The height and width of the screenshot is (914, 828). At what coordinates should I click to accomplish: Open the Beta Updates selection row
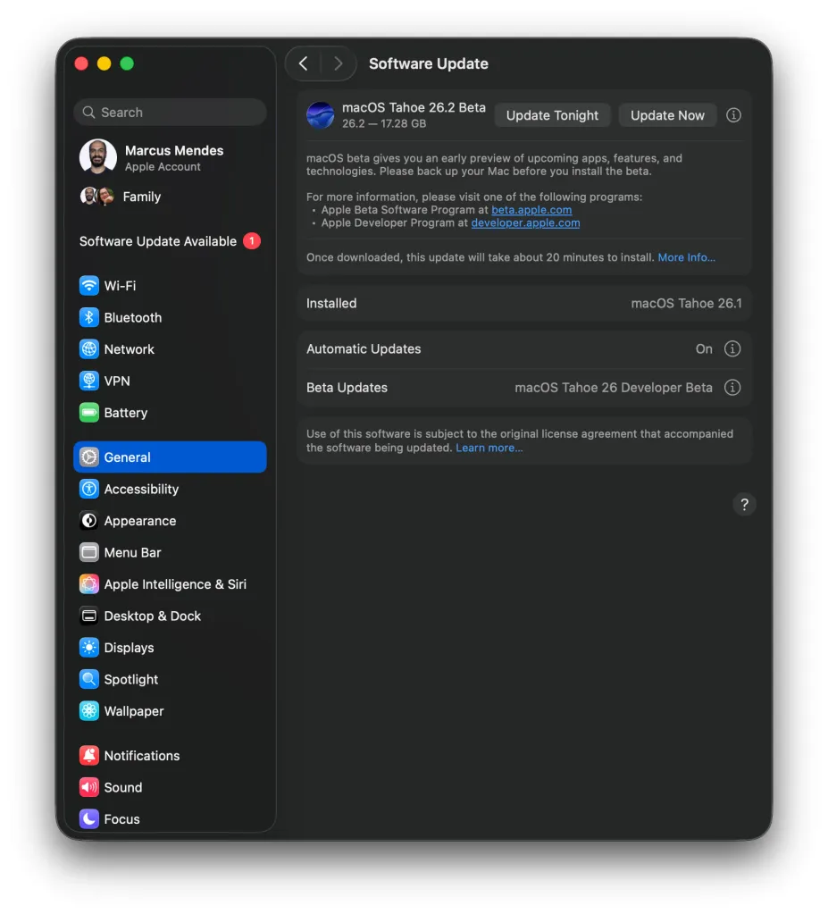tap(523, 388)
